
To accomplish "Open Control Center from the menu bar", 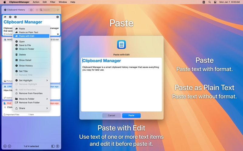I will (215, 2).
